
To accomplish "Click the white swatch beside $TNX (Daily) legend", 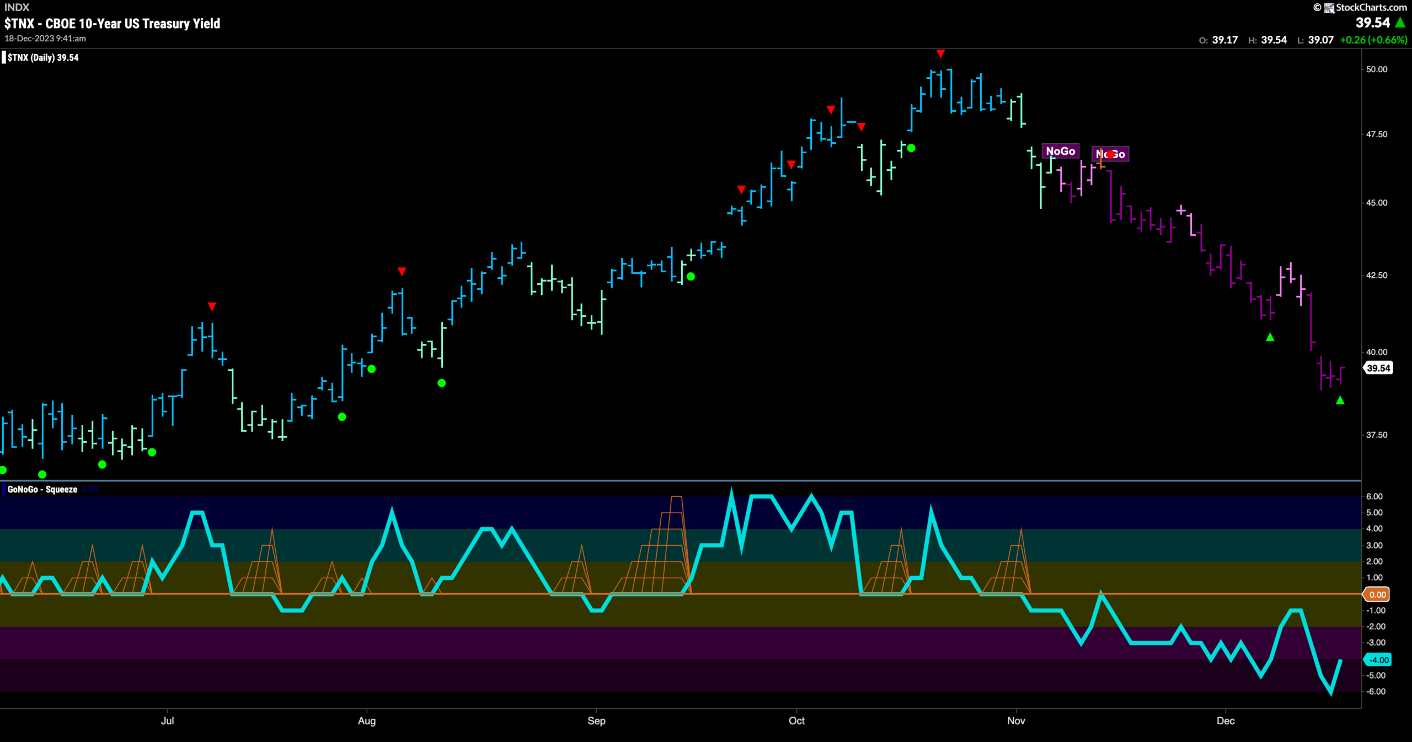I will click(4, 57).
